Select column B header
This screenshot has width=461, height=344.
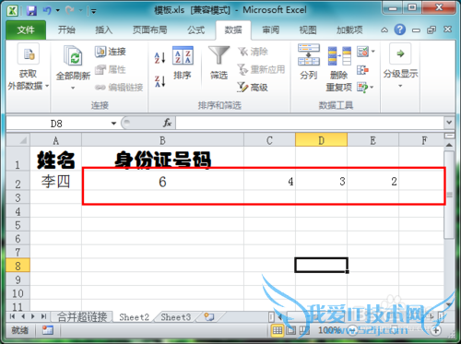coord(162,140)
